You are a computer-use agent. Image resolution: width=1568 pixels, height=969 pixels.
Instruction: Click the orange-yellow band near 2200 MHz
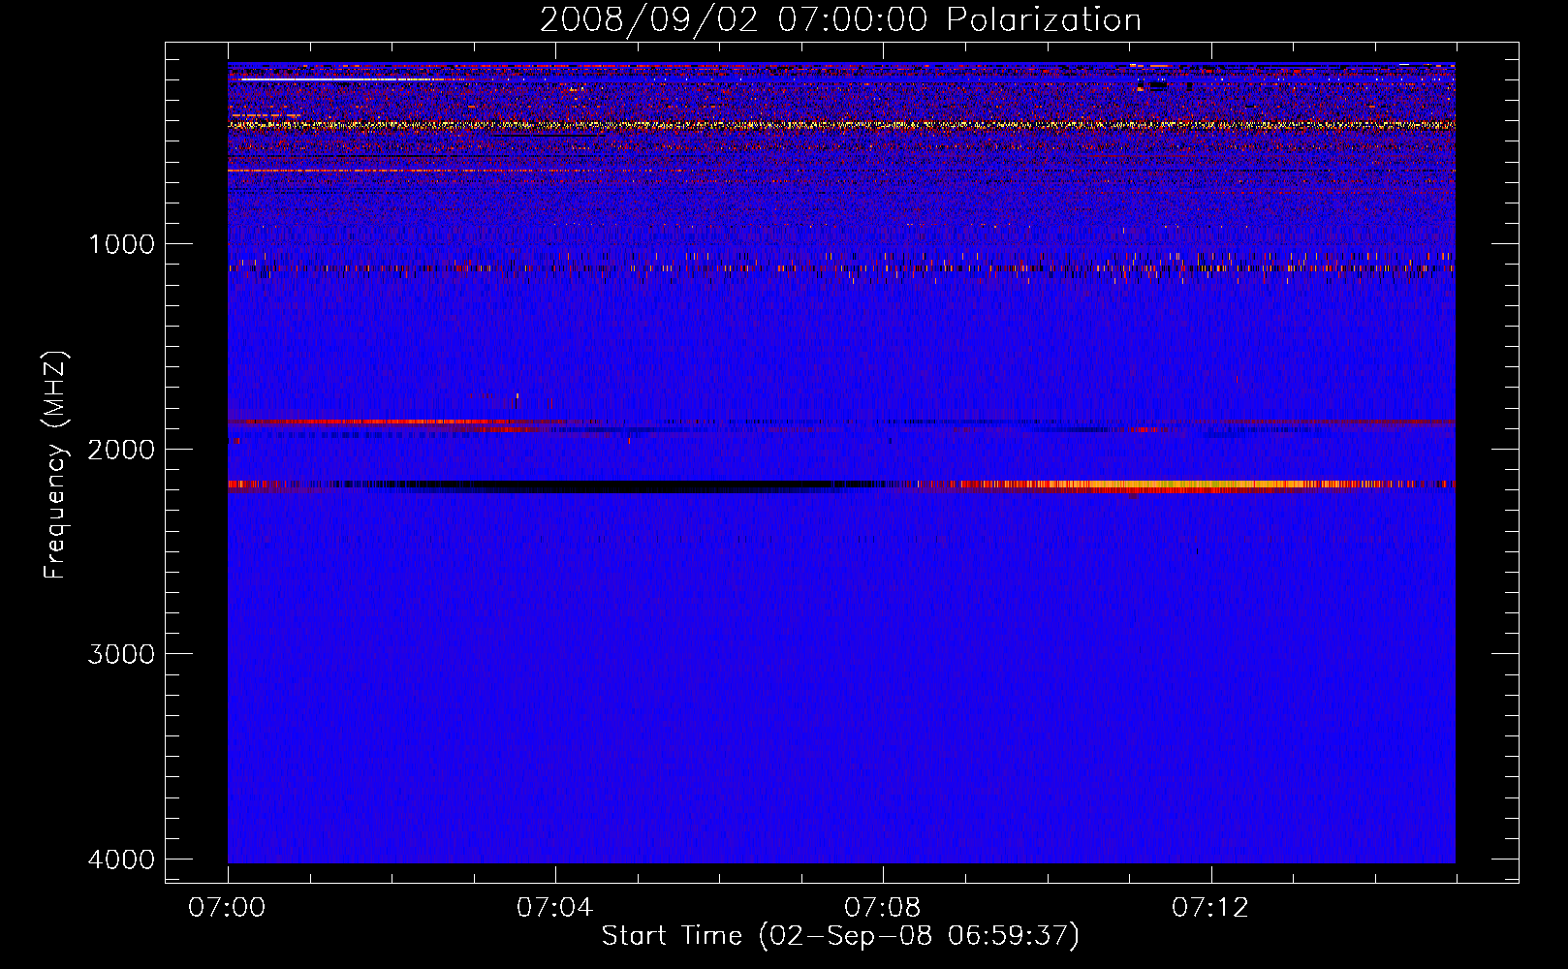tap(1182, 484)
